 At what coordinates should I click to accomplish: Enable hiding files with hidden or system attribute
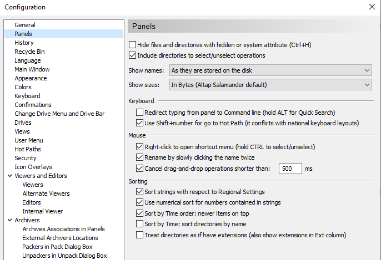coord(132,45)
